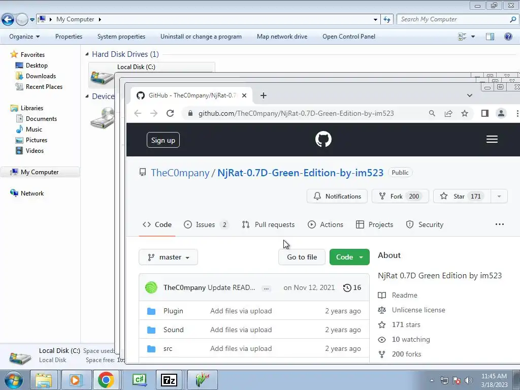520x390 pixels.
Task: View the 200 forks link
Action: [x=406, y=354]
